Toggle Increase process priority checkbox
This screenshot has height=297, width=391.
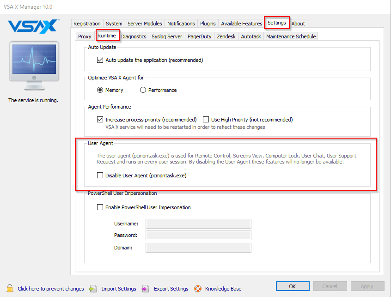tap(100, 120)
